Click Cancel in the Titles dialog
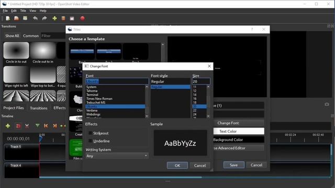The image size is (335, 188). pyautogui.click(x=256, y=165)
